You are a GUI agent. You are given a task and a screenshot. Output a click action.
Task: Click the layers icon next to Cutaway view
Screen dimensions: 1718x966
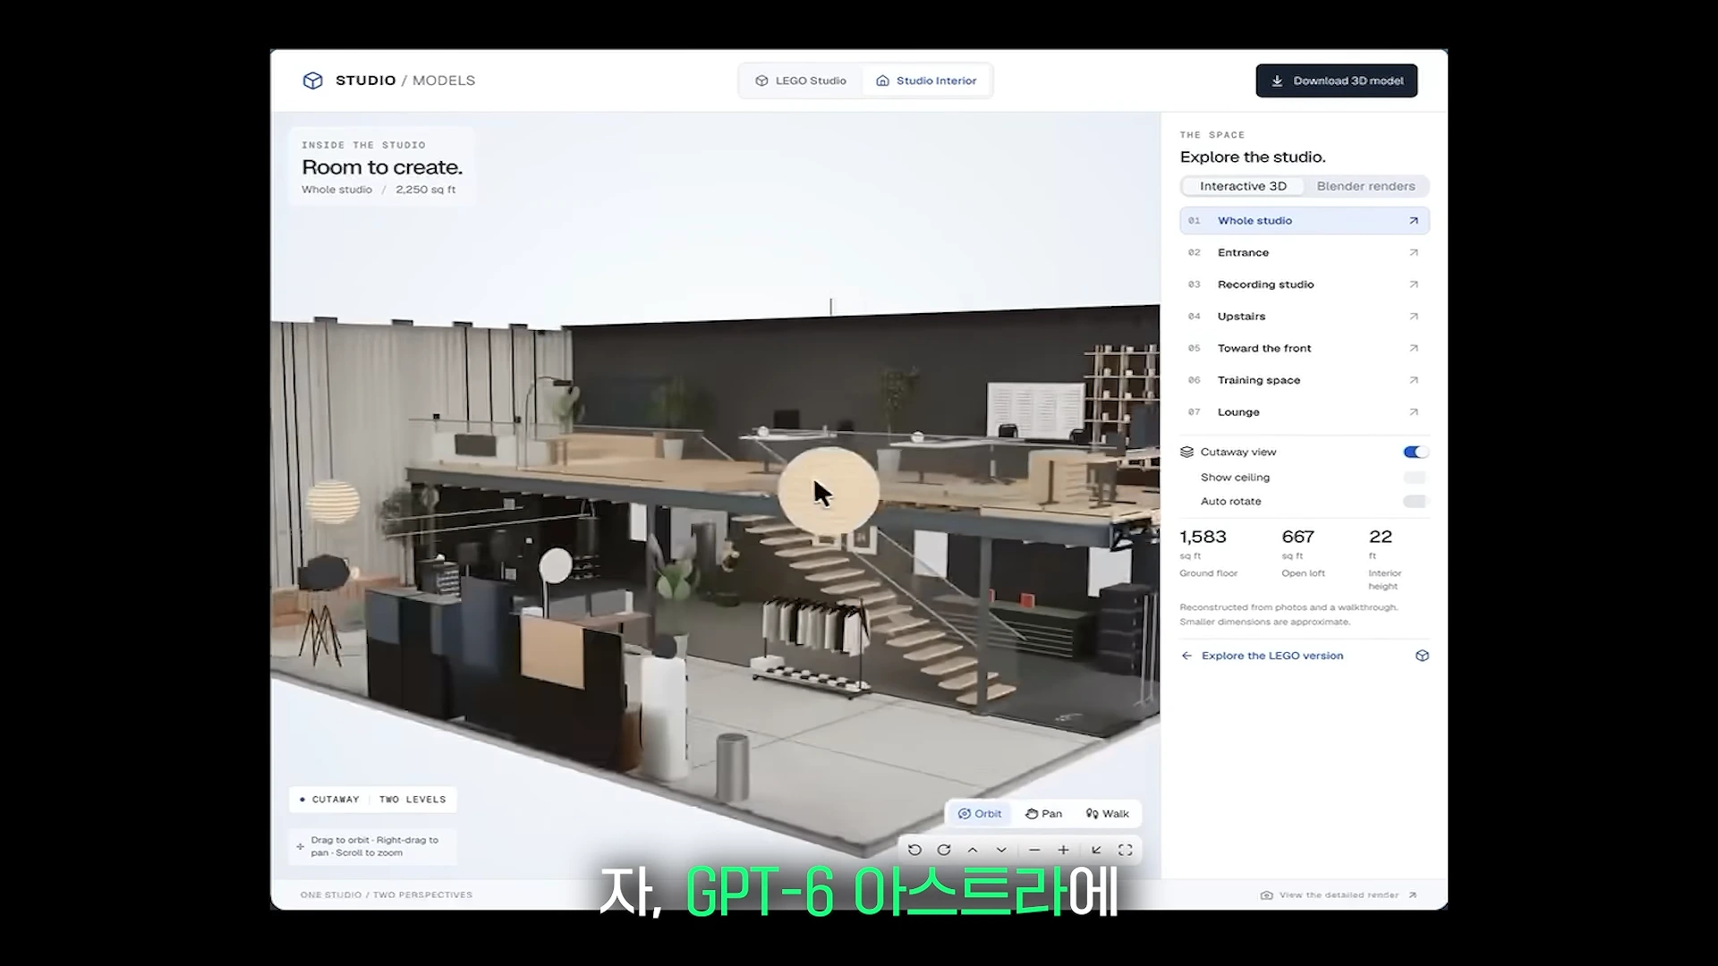(x=1187, y=452)
